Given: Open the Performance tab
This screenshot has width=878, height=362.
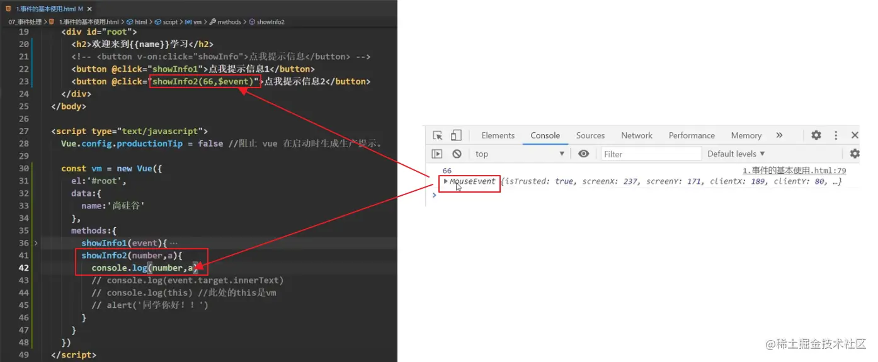Looking at the screenshot, I should pyautogui.click(x=692, y=135).
